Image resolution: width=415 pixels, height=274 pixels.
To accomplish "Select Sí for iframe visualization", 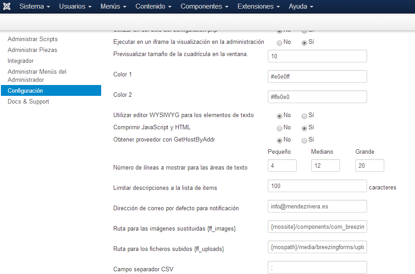I will (x=304, y=43).
